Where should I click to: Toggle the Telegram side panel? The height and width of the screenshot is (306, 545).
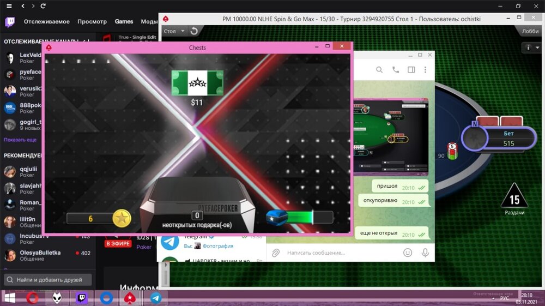click(x=411, y=70)
